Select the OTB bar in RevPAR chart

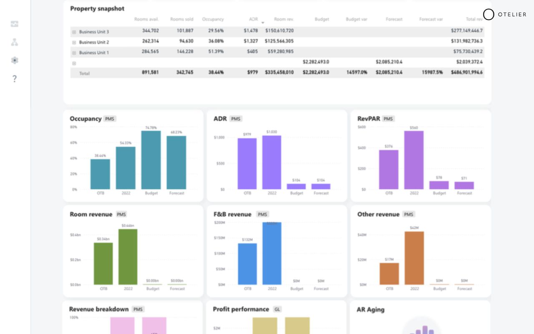pyautogui.click(x=389, y=170)
